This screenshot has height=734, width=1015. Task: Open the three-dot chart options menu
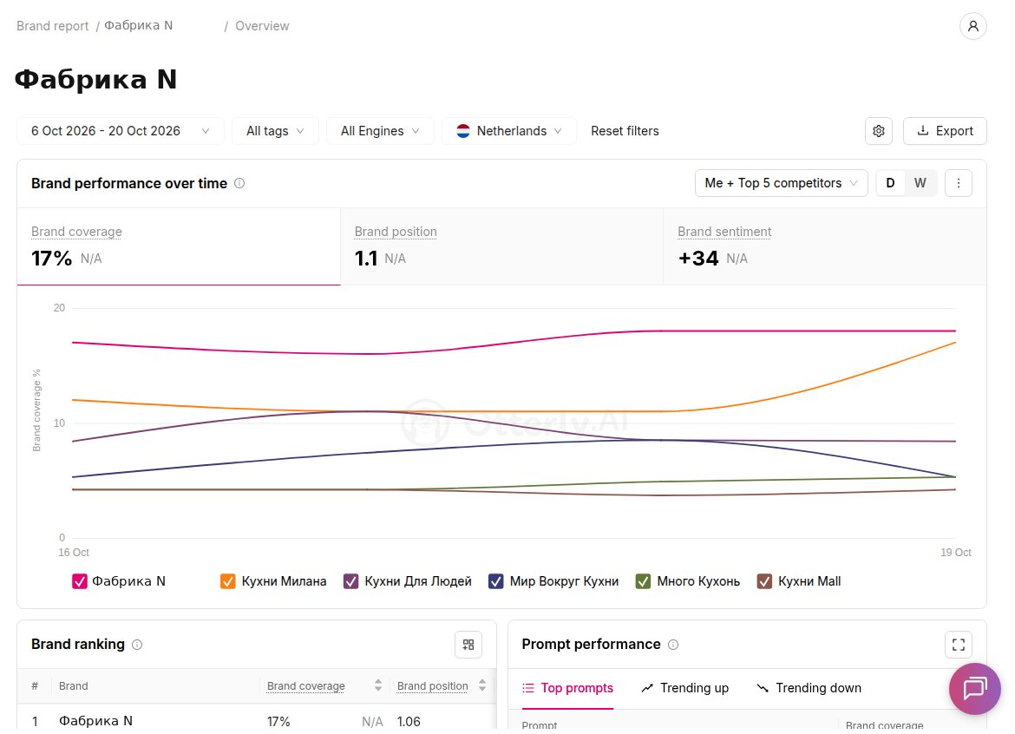(x=958, y=183)
